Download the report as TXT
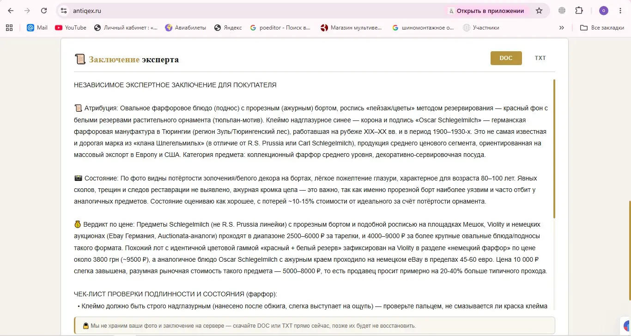This screenshot has height=336, width=631. point(540,58)
